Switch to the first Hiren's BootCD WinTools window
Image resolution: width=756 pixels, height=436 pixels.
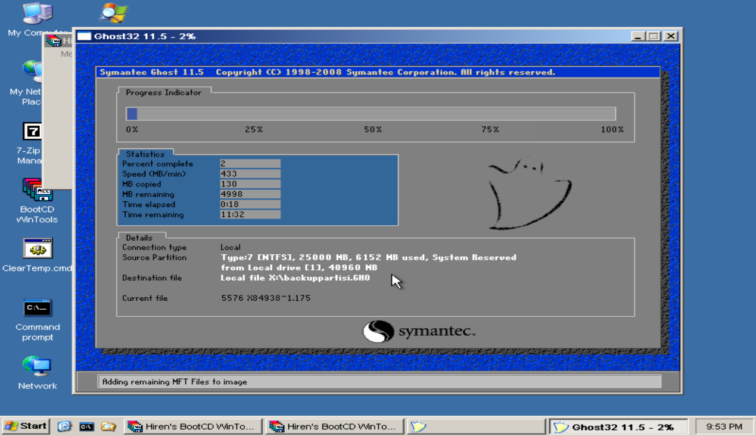(192, 426)
